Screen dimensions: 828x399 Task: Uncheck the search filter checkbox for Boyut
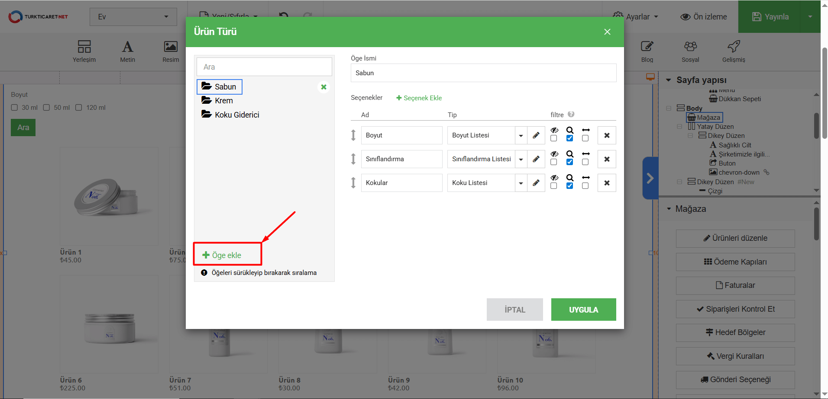(569, 138)
